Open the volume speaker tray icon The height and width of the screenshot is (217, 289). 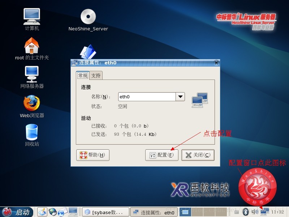(255, 212)
